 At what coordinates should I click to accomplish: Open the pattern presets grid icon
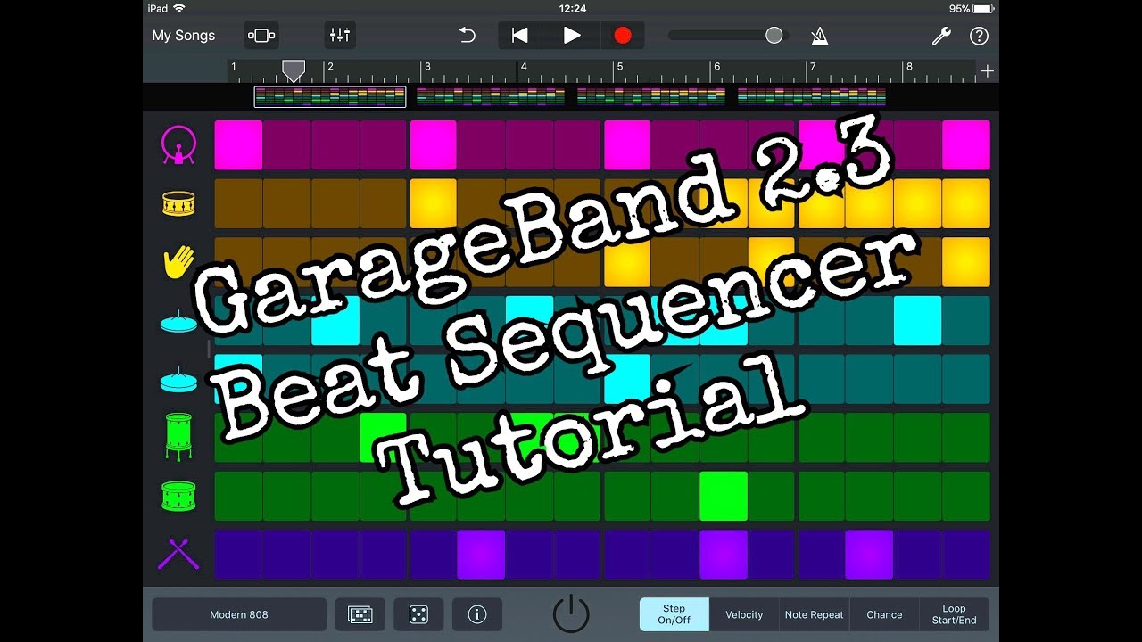(x=360, y=614)
